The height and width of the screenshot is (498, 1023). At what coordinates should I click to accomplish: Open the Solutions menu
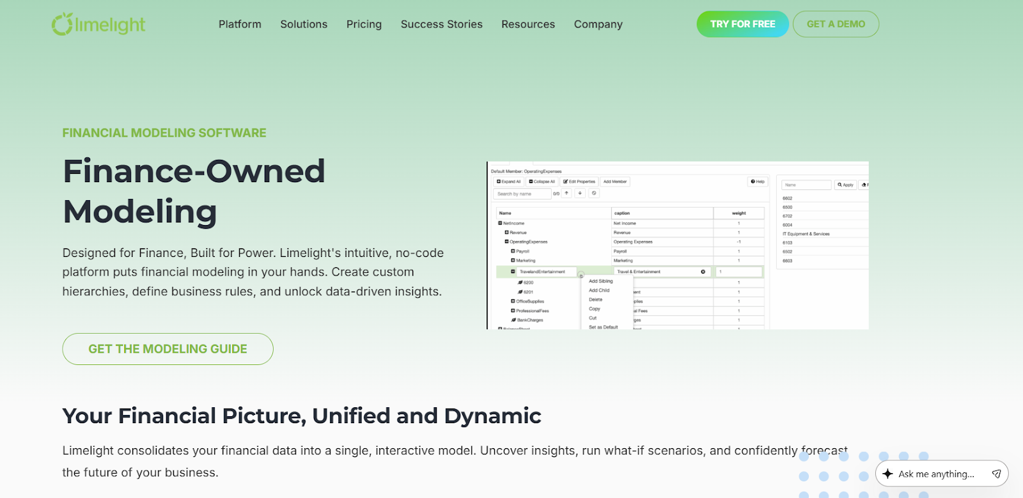coord(304,24)
